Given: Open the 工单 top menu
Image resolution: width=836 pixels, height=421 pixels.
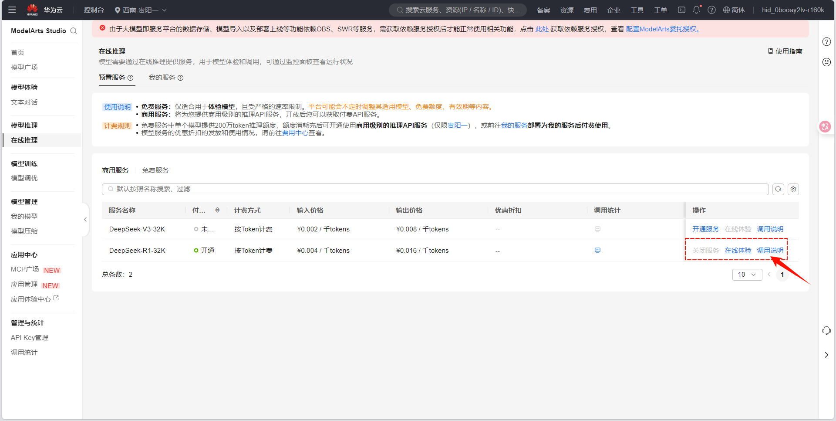Looking at the screenshot, I should [661, 10].
